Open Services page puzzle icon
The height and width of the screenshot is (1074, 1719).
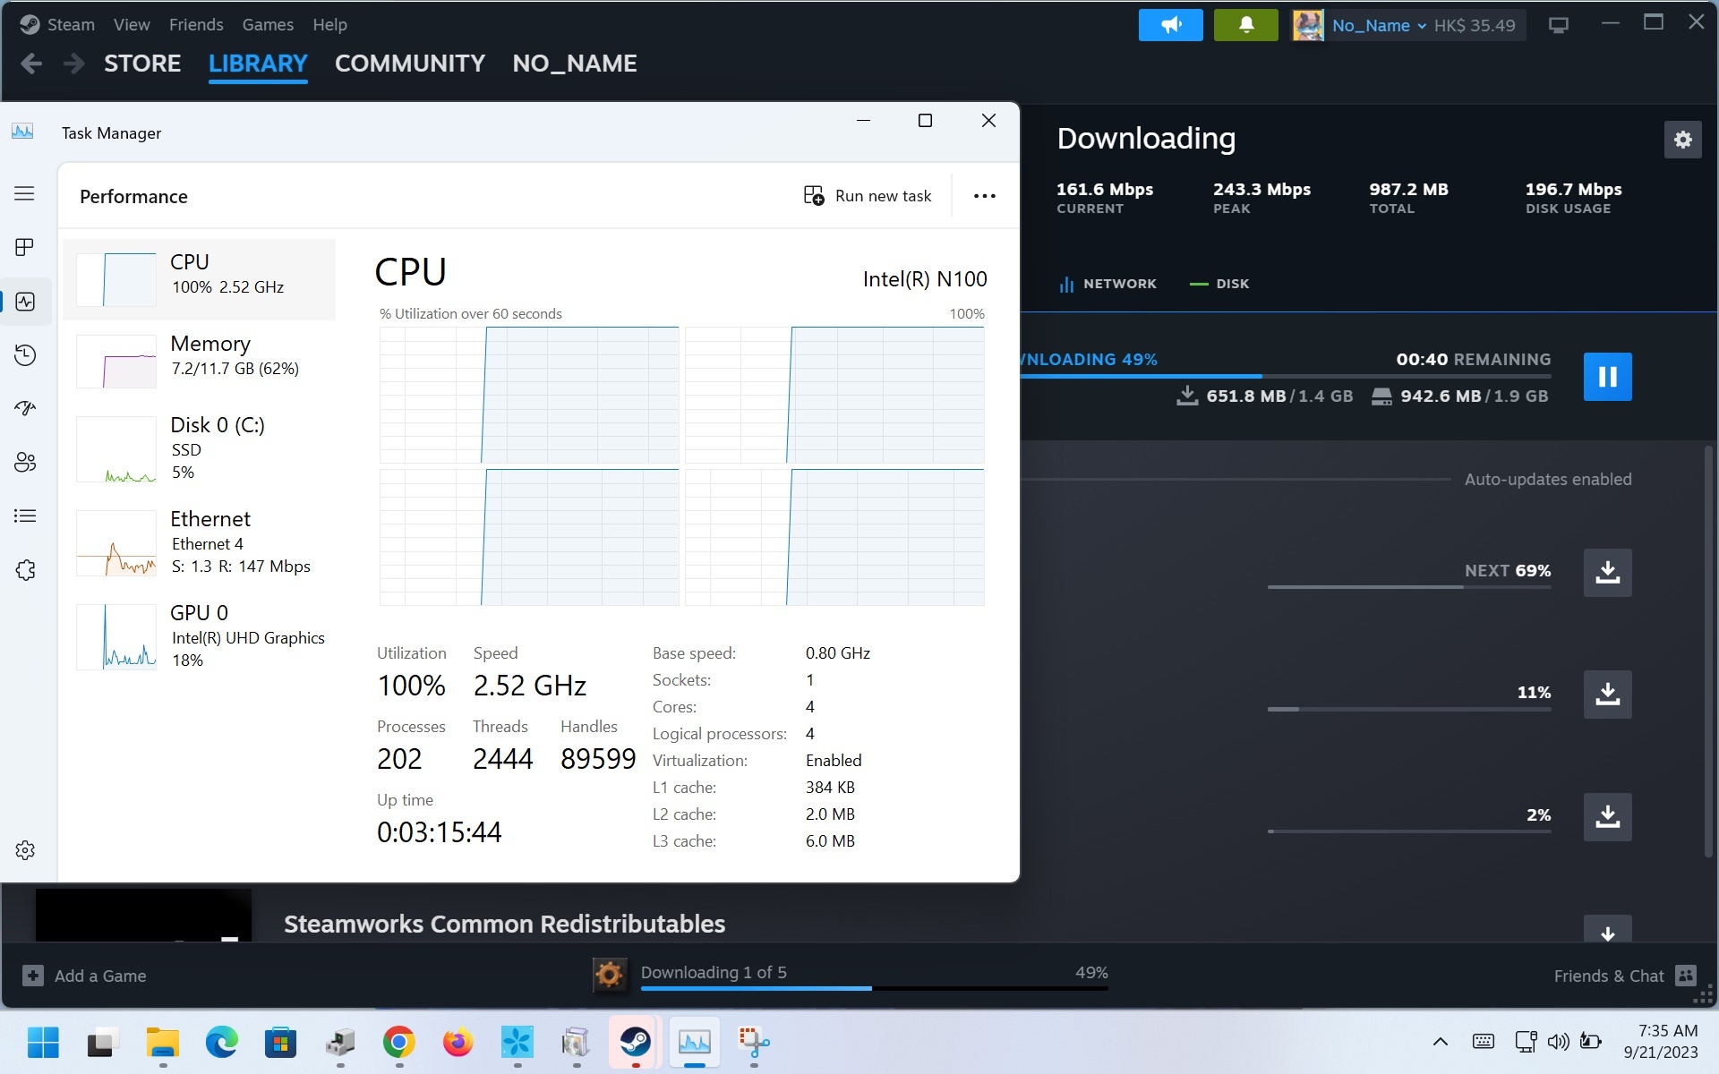click(x=25, y=570)
